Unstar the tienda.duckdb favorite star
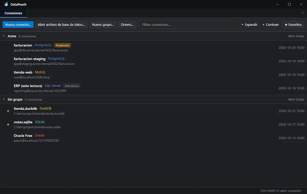The image size is (307, 194). pyautogui.click(x=8, y=111)
